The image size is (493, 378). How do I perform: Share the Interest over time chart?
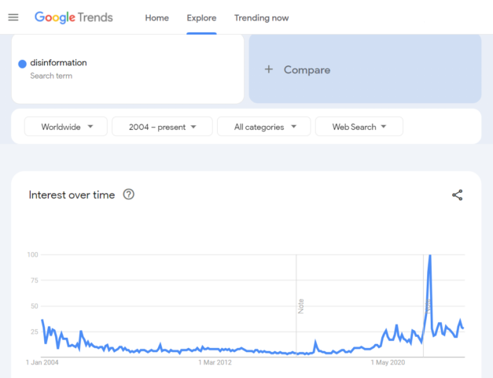point(457,195)
